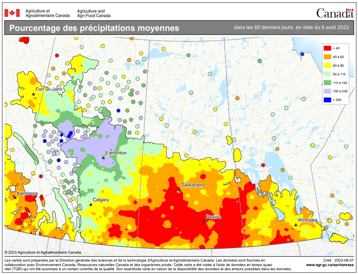Select the blue '> 200' legend swatch
Viewport: 358px width, 274px height.
[327, 100]
